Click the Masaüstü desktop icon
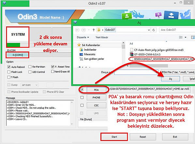 [x=81, y=54]
